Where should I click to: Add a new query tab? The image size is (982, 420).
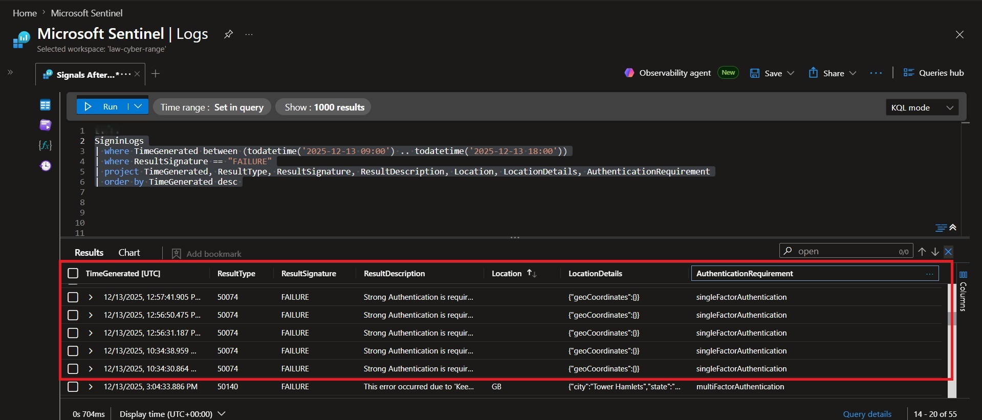pos(156,74)
